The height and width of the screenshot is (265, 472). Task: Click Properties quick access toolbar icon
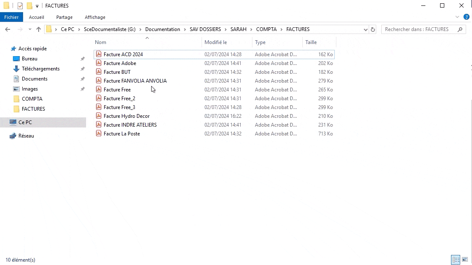(20, 6)
